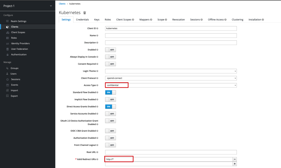Click the empty new redirect URI field
This screenshot has height=168, width=281.
(x=169, y=164)
